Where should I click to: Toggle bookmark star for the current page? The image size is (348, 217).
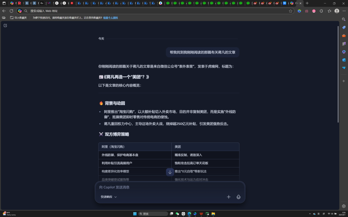point(290,11)
